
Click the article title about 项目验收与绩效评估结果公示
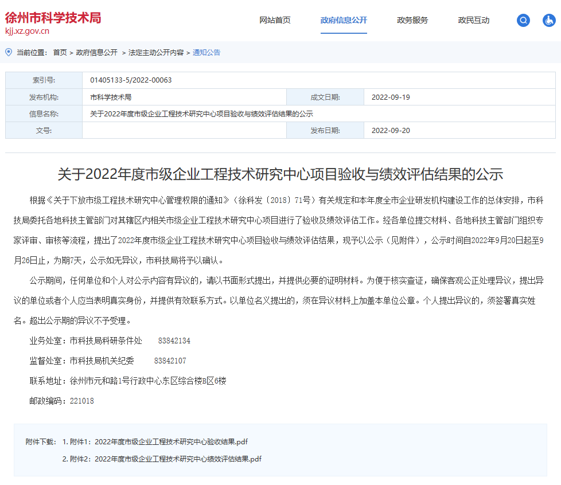pos(280,175)
